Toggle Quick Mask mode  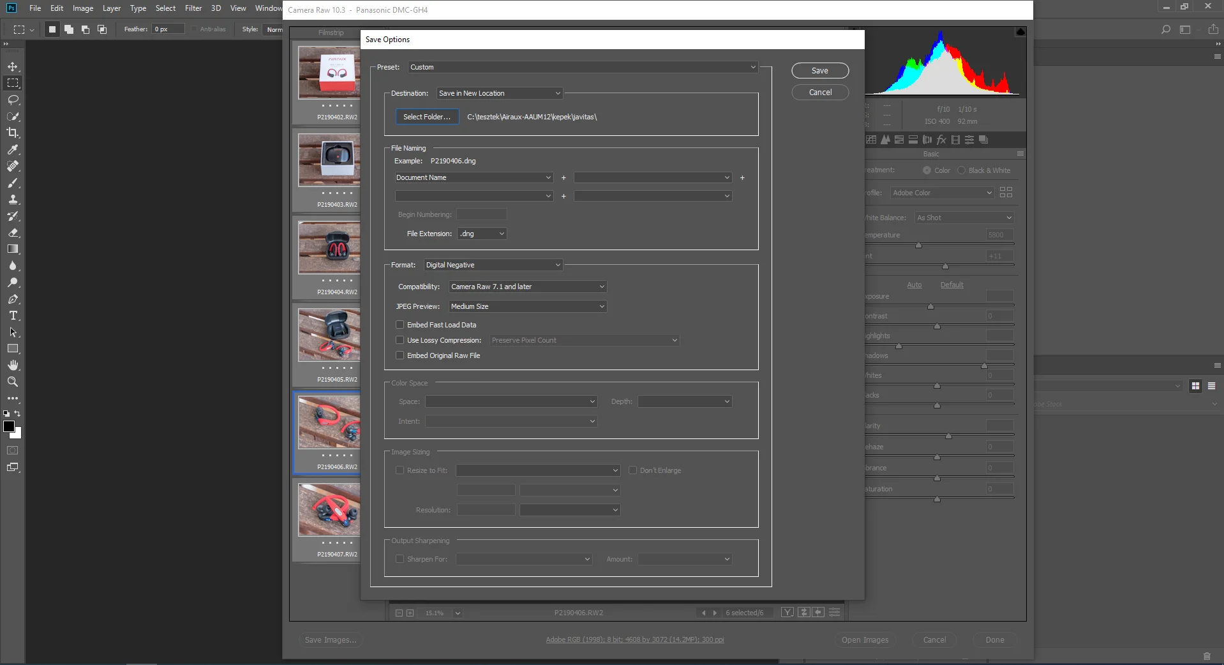pyautogui.click(x=13, y=451)
